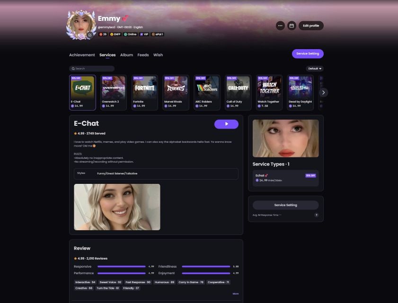Click the services search field

coord(92,69)
